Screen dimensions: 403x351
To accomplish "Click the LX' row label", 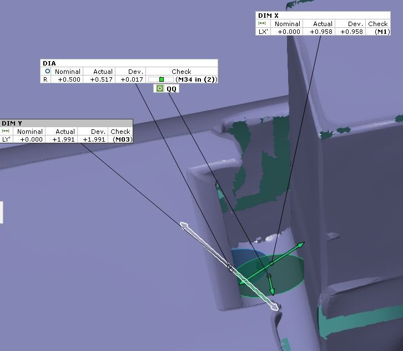I will [x=263, y=32].
